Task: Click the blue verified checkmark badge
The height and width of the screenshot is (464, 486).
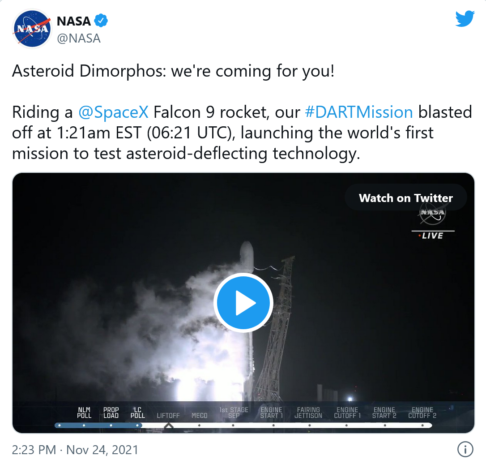Action: tap(101, 21)
